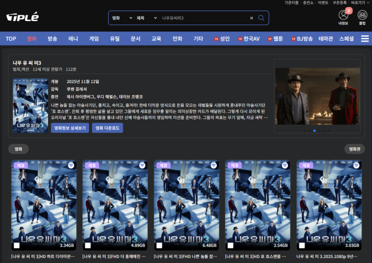This screenshot has height=263, width=372.
Task: Check the box on 3.34GB card
Action: (17, 245)
